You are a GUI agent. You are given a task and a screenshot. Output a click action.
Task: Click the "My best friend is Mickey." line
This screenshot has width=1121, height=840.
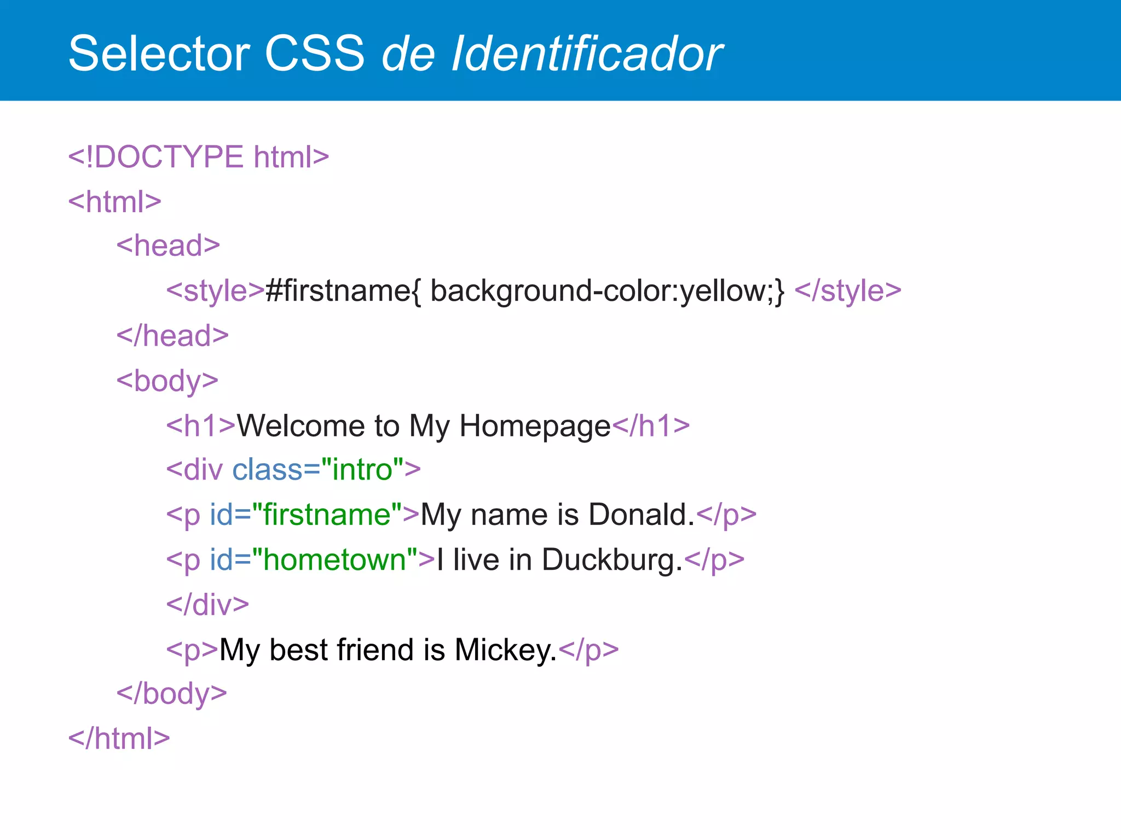tap(392, 650)
